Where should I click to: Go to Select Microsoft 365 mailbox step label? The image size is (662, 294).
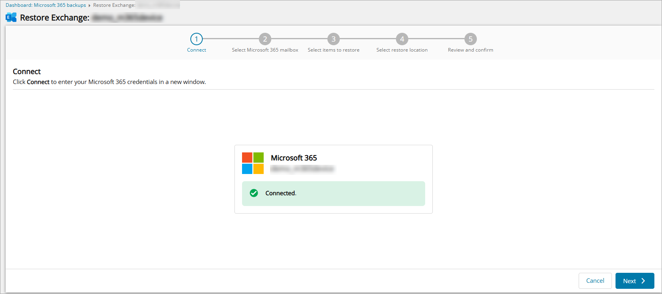(265, 50)
